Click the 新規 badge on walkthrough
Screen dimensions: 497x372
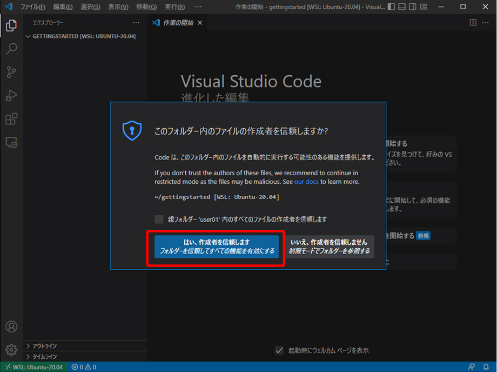pos(423,236)
